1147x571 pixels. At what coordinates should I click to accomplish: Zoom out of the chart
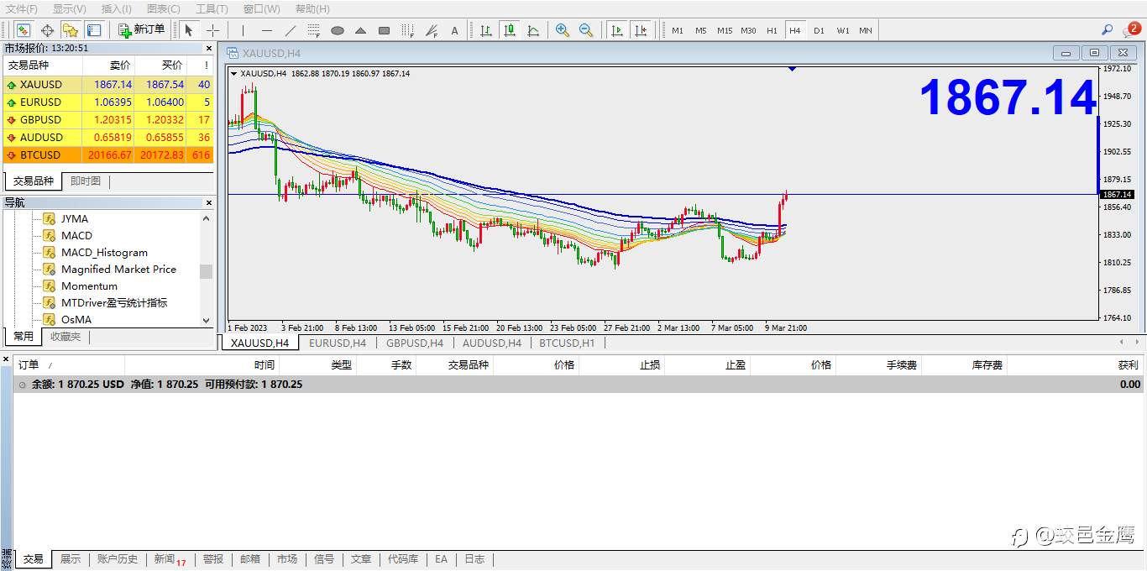click(x=586, y=30)
